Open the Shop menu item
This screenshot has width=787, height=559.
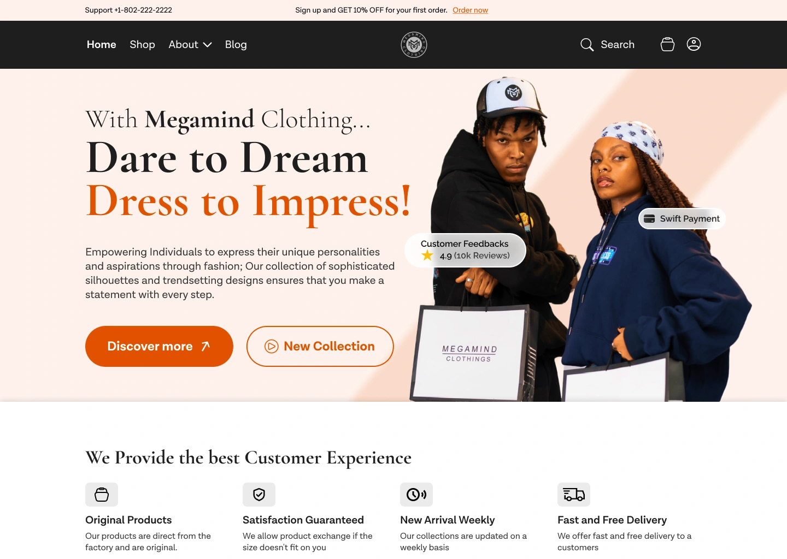point(142,45)
